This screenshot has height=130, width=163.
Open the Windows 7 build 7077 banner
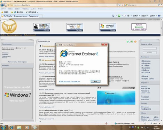pos(108,27)
